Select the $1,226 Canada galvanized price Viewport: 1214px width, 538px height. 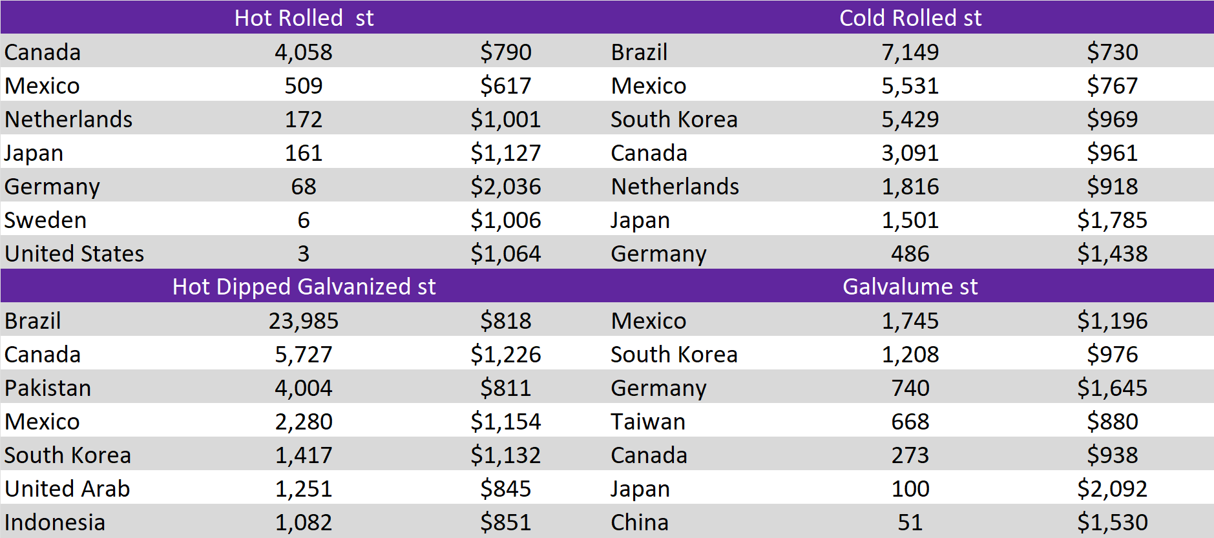[x=505, y=354]
